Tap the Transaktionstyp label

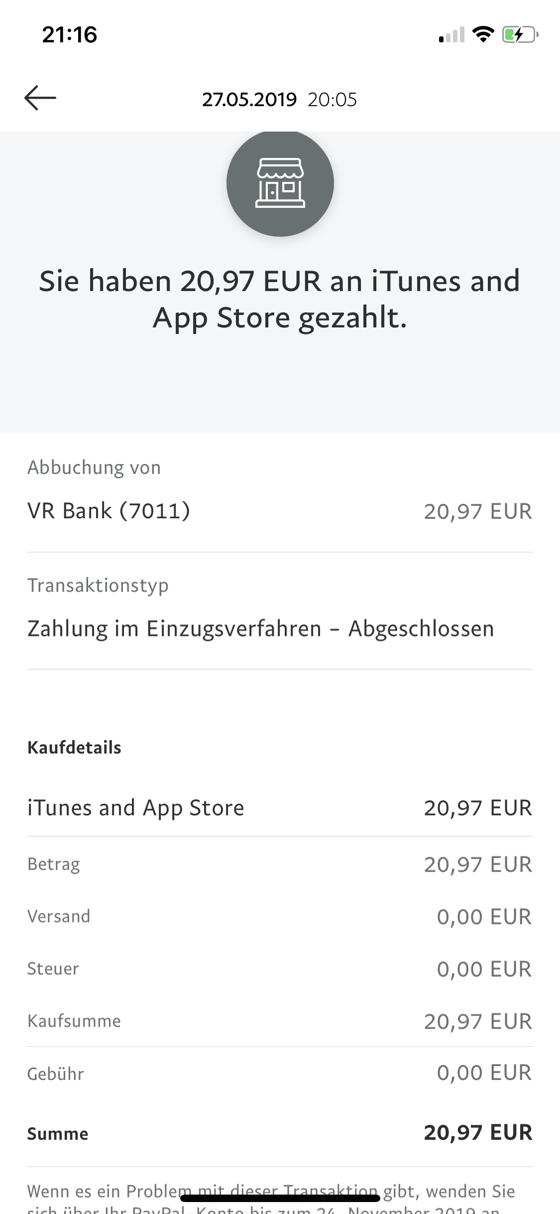[98, 585]
